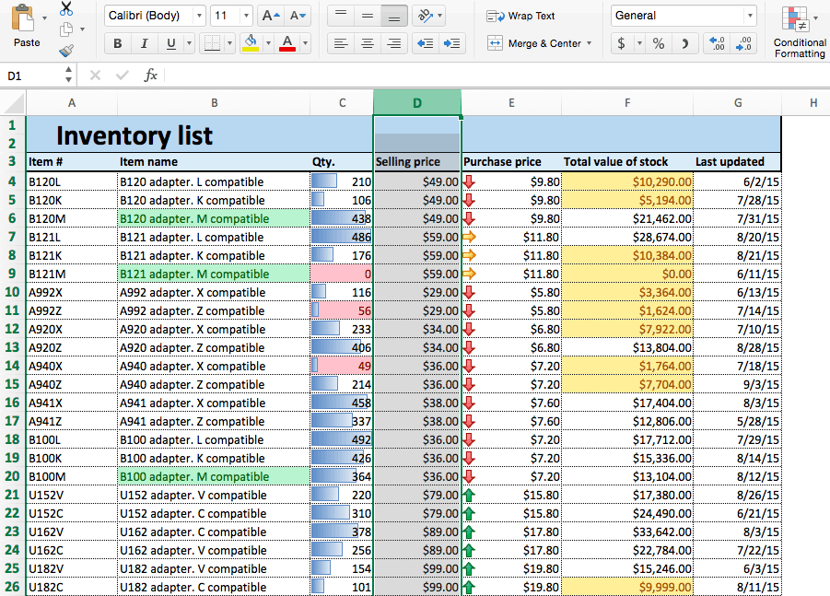
Task: Toggle Italic formatting
Action: point(144,43)
